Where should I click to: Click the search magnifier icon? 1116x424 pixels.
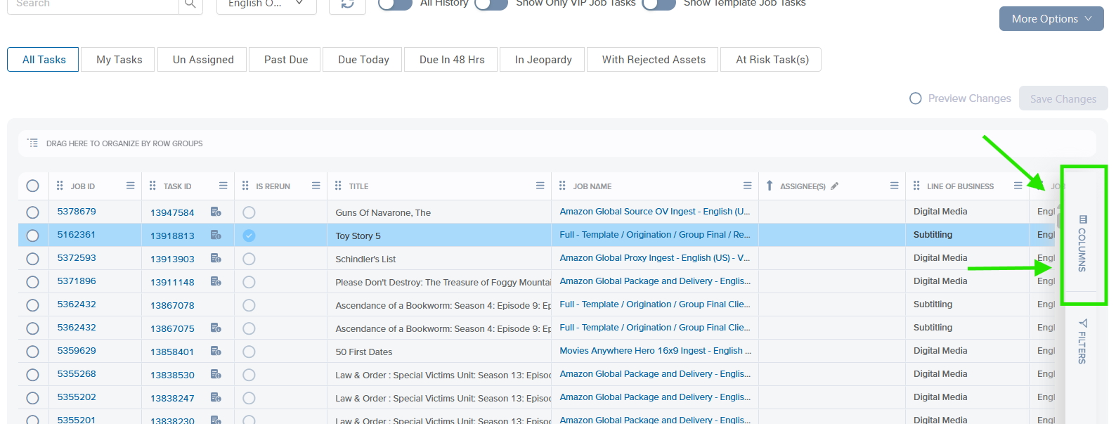(190, 4)
